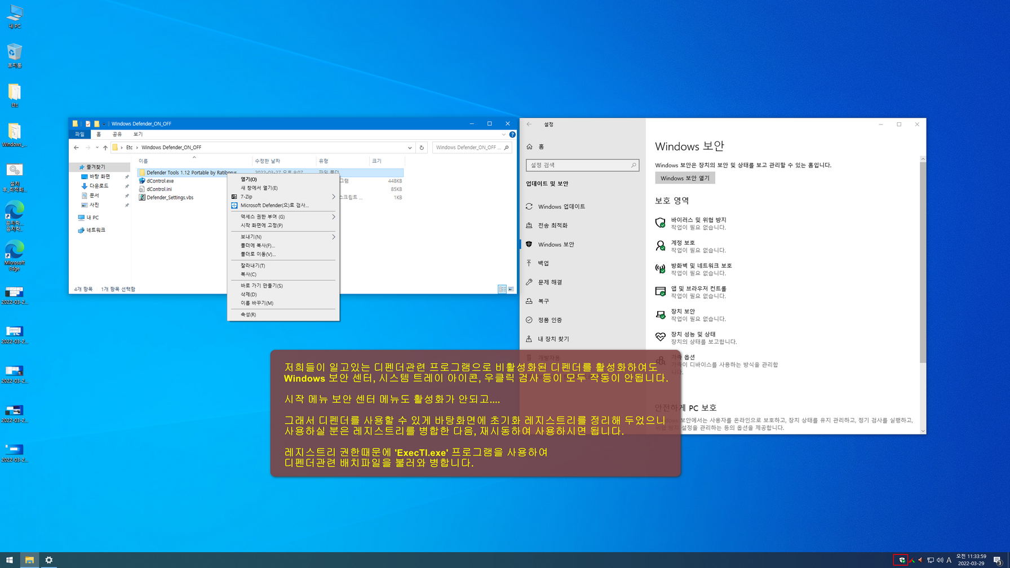Click the back arrow in File Explorer

[x=76, y=148]
